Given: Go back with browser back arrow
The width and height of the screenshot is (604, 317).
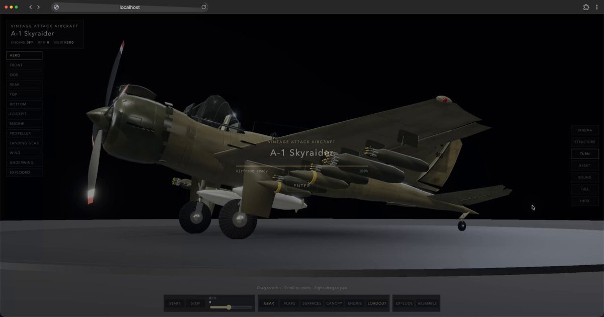Looking at the screenshot, I should (x=30, y=7).
